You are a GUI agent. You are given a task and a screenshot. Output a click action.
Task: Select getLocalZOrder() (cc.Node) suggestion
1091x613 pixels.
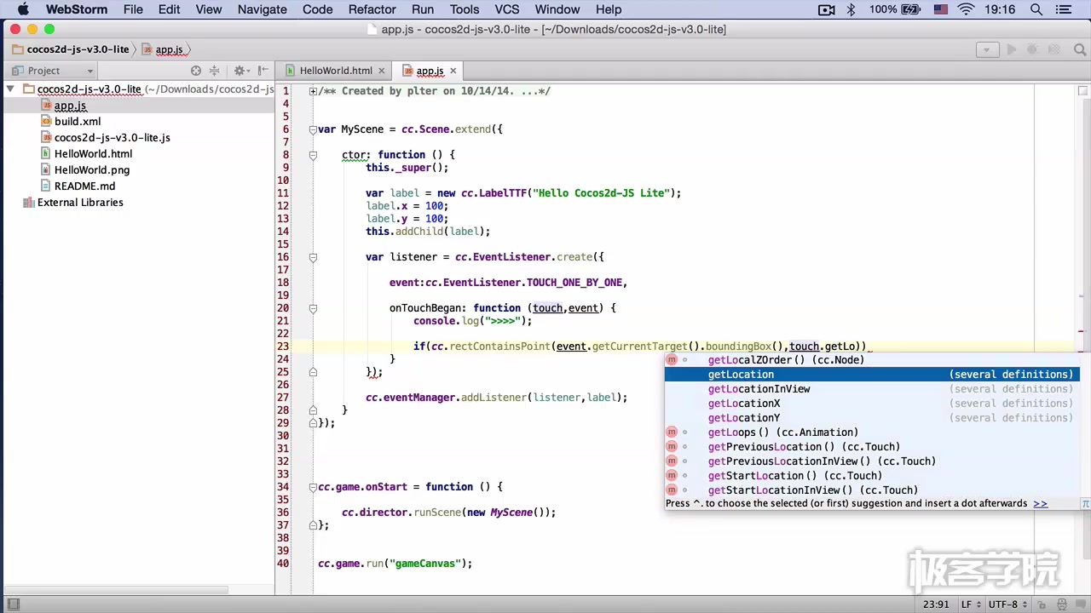[872, 360]
